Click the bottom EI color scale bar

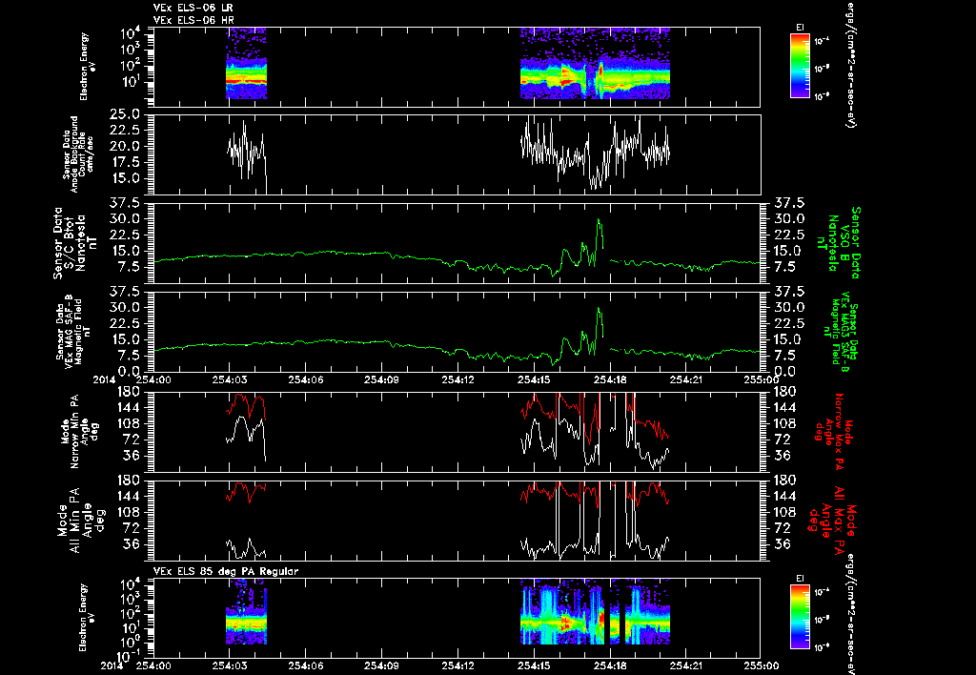pos(800,619)
